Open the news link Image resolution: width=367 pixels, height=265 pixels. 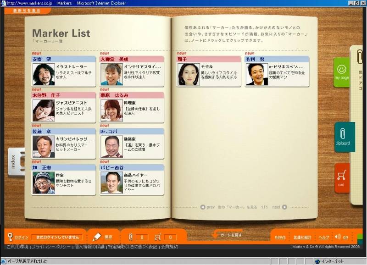click(x=280, y=237)
